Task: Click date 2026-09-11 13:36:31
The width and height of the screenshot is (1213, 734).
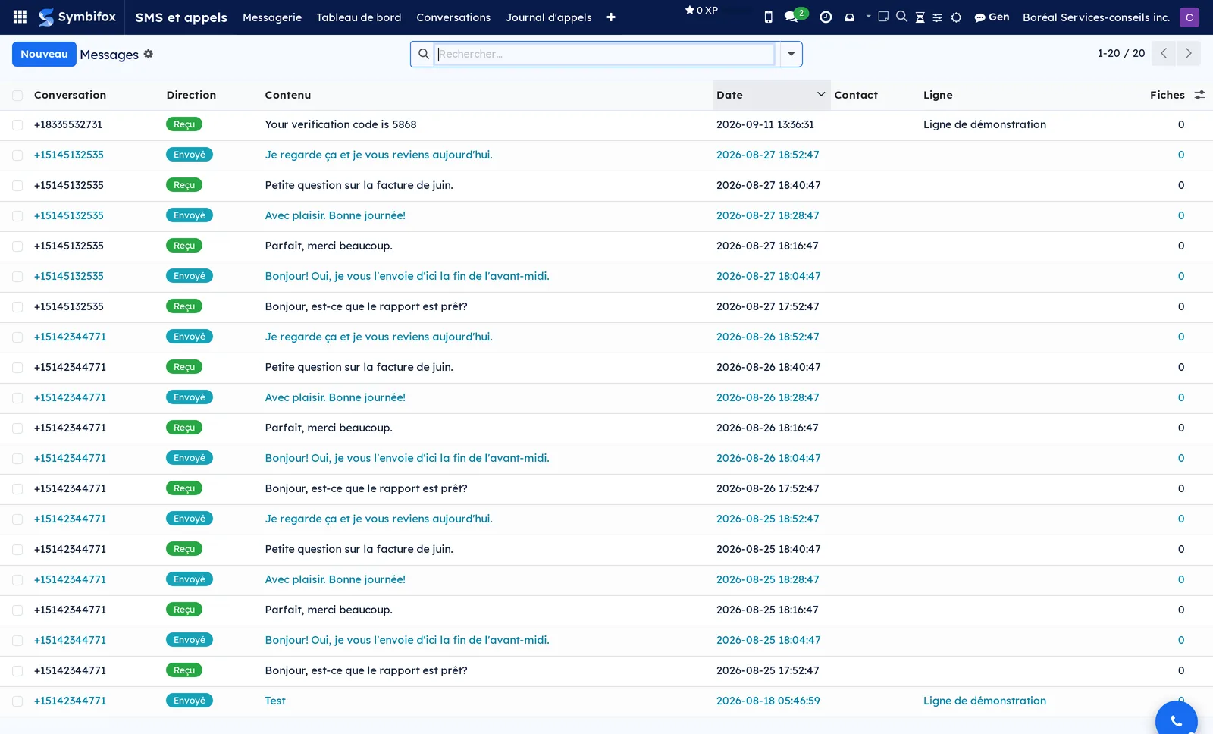Action: 765,124
